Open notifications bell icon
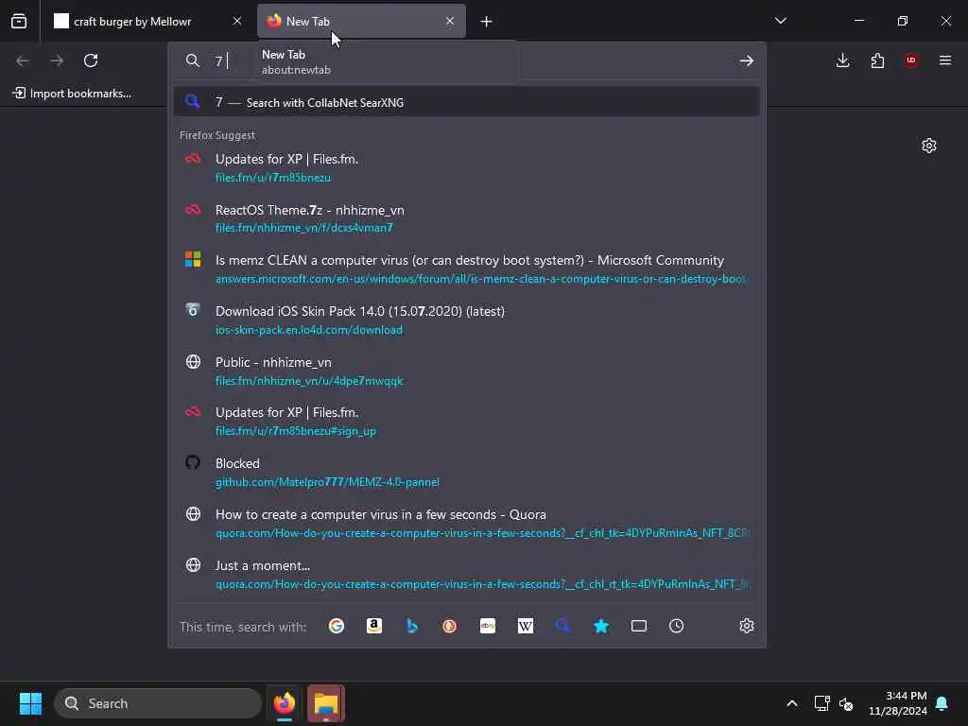Image resolution: width=968 pixels, height=726 pixels. pyautogui.click(x=942, y=703)
